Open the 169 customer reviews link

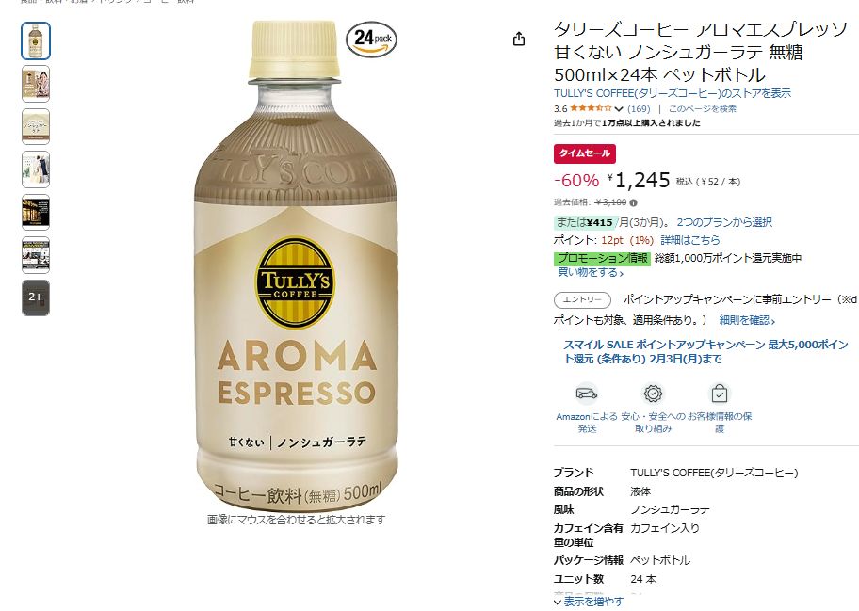click(639, 109)
